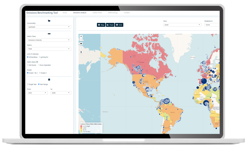
Task: Click the red 0-2.5 (high) legend swatch
Action: click(x=81, y=126)
